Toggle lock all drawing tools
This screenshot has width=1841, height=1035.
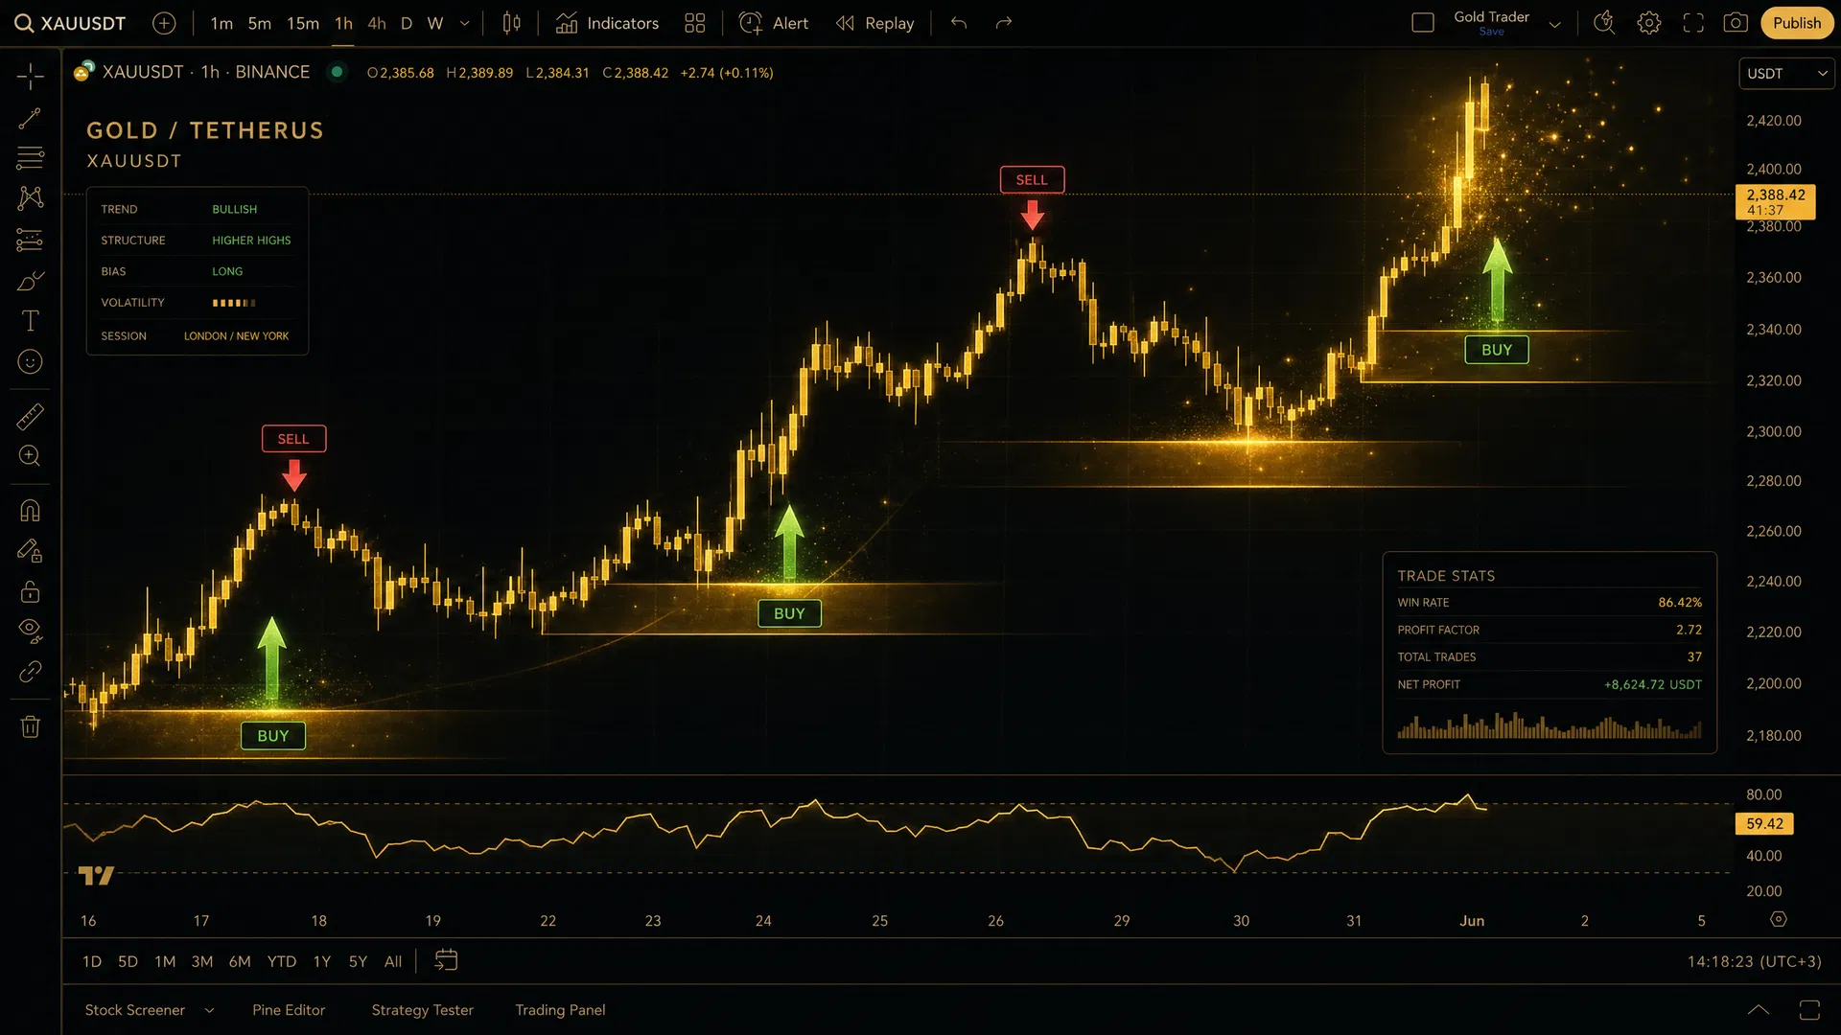tap(31, 591)
